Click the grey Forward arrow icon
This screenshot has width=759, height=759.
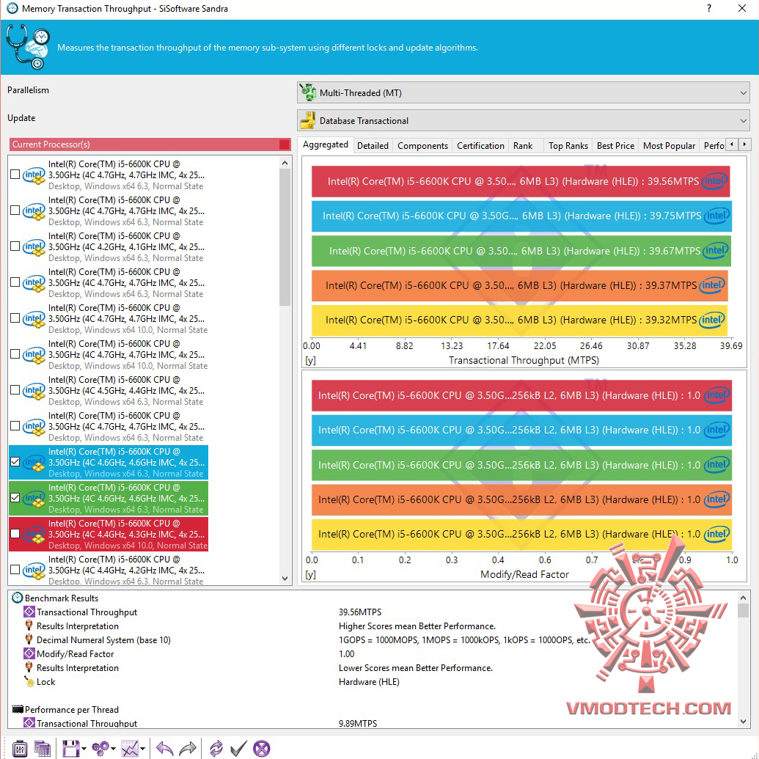pos(188,748)
